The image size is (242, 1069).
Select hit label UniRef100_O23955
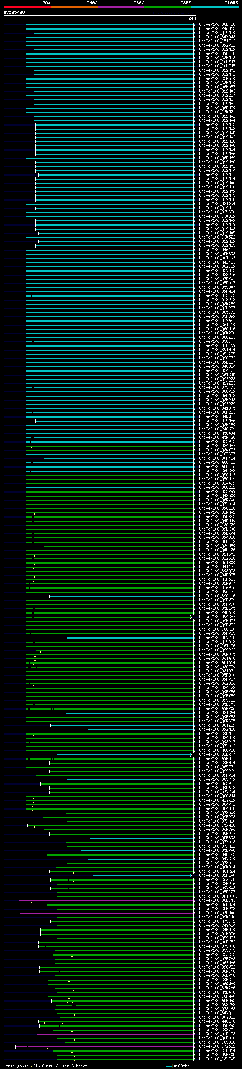tap(217, 441)
